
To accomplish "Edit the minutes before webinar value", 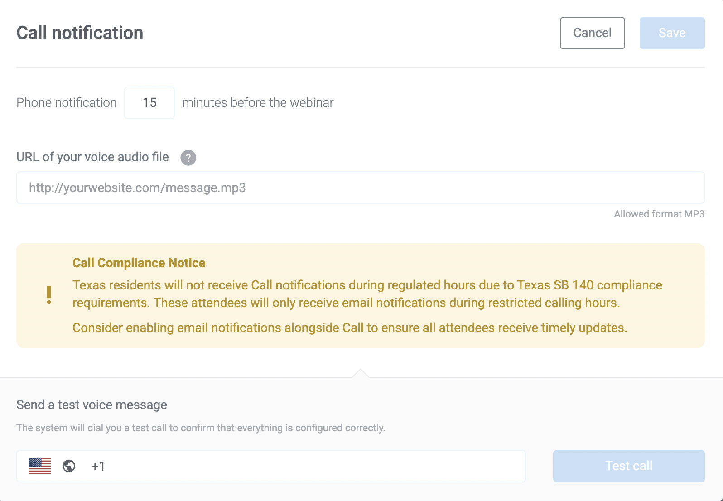I will (x=149, y=102).
